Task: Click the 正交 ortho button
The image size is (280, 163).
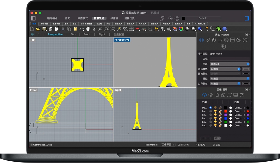Action: pos(67,18)
